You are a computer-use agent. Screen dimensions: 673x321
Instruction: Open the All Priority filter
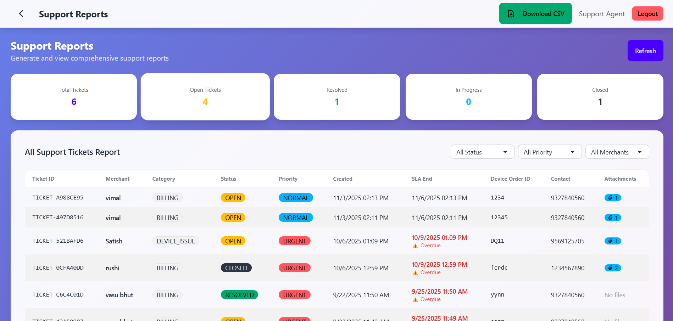(x=549, y=152)
